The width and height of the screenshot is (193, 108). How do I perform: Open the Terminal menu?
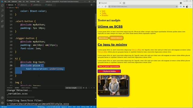(x=33, y=1)
